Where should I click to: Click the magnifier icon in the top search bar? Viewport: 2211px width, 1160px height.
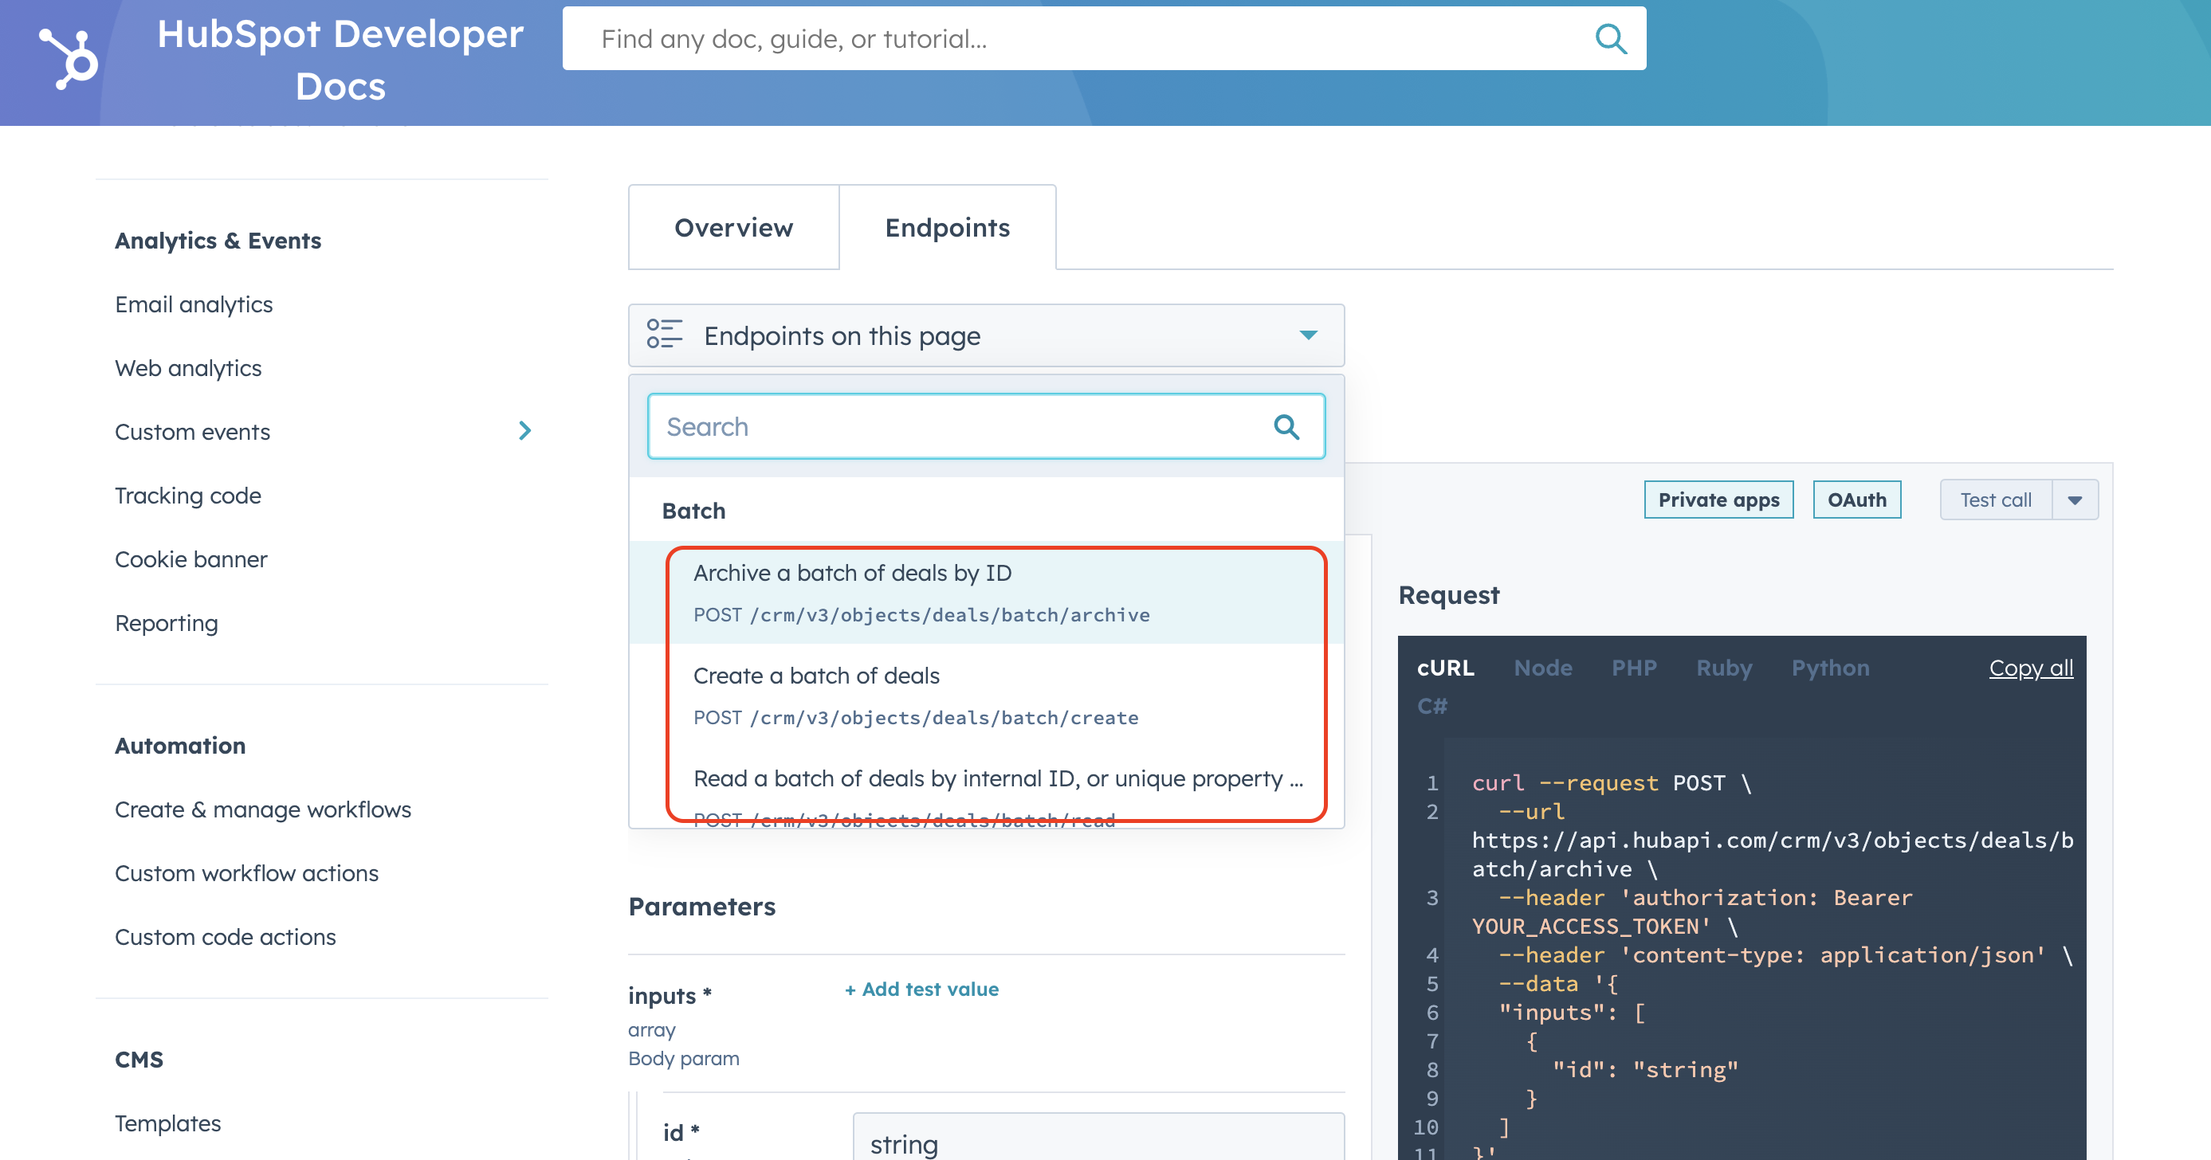point(1610,38)
